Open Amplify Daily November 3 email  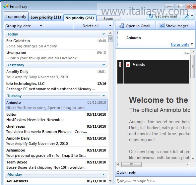pos(56,74)
